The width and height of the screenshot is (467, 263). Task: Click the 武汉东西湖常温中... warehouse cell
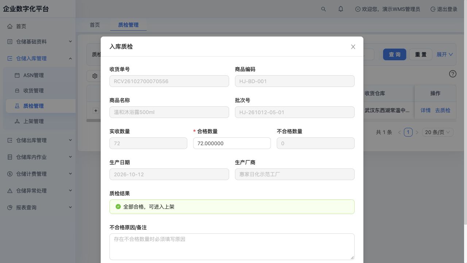coord(387,110)
